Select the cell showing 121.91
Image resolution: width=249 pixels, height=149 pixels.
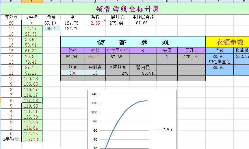(x=32, y=111)
